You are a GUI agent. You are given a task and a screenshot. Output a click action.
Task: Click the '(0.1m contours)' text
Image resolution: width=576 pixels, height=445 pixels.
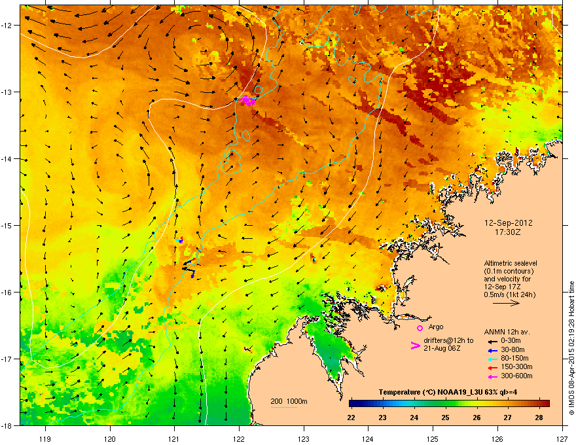pyautogui.click(x=509, y=272)
